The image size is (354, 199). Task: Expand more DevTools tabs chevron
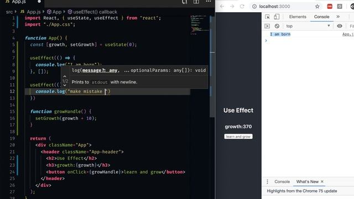pos(338,17)
